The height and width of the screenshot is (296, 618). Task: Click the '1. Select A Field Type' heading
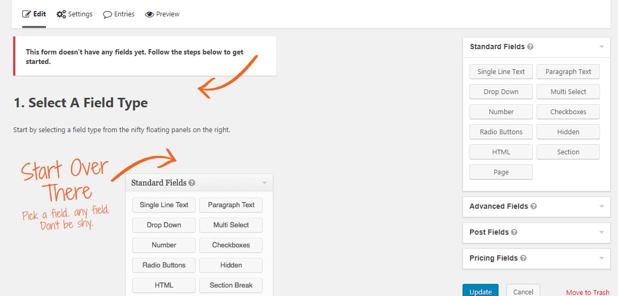click(81, 103)
